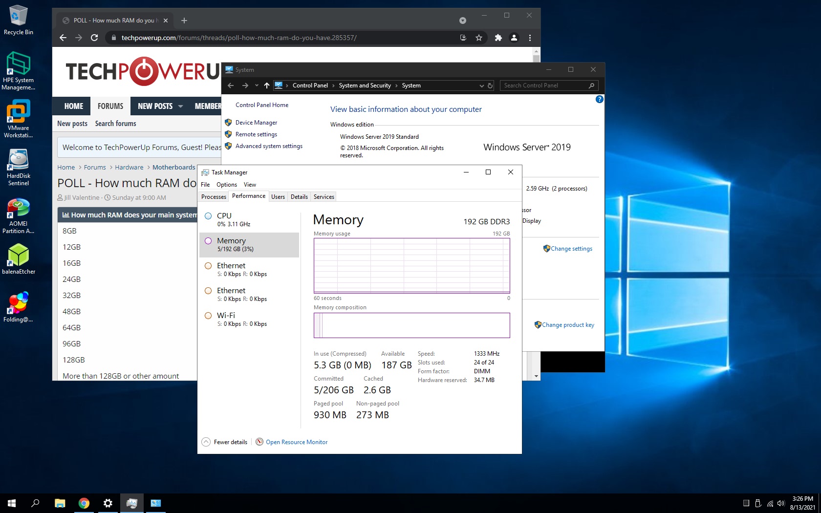This screenshot has height=513, width=821.
Task: Close the POLL browser tab
Action: 166,21
